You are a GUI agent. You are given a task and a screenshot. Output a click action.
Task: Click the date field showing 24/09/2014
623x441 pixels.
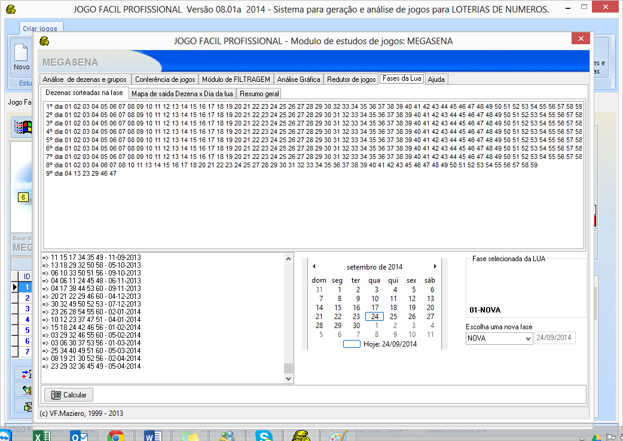click(555, 338)
